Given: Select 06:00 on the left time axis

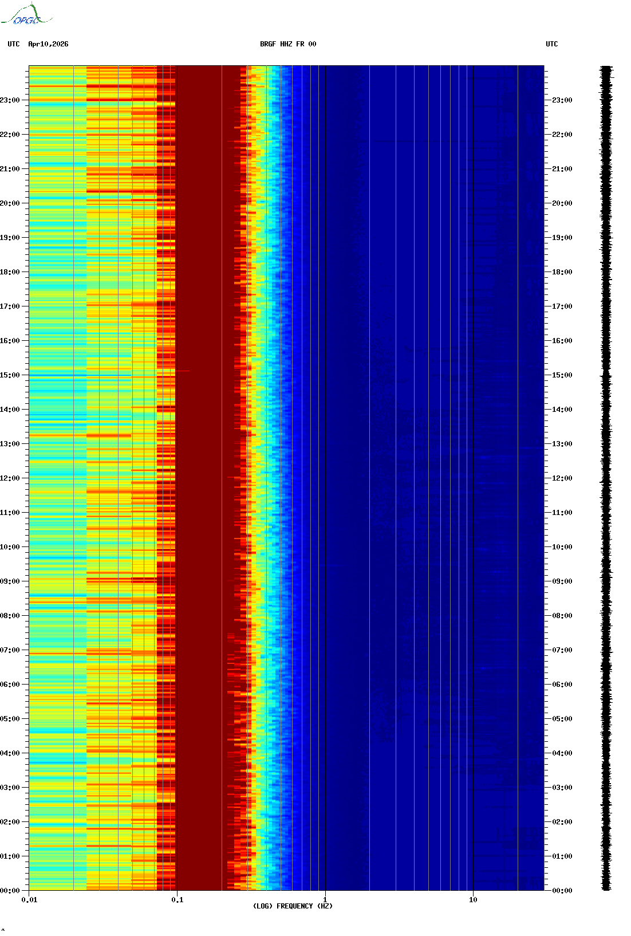Looking at the screenshot, I should (10, 685).
